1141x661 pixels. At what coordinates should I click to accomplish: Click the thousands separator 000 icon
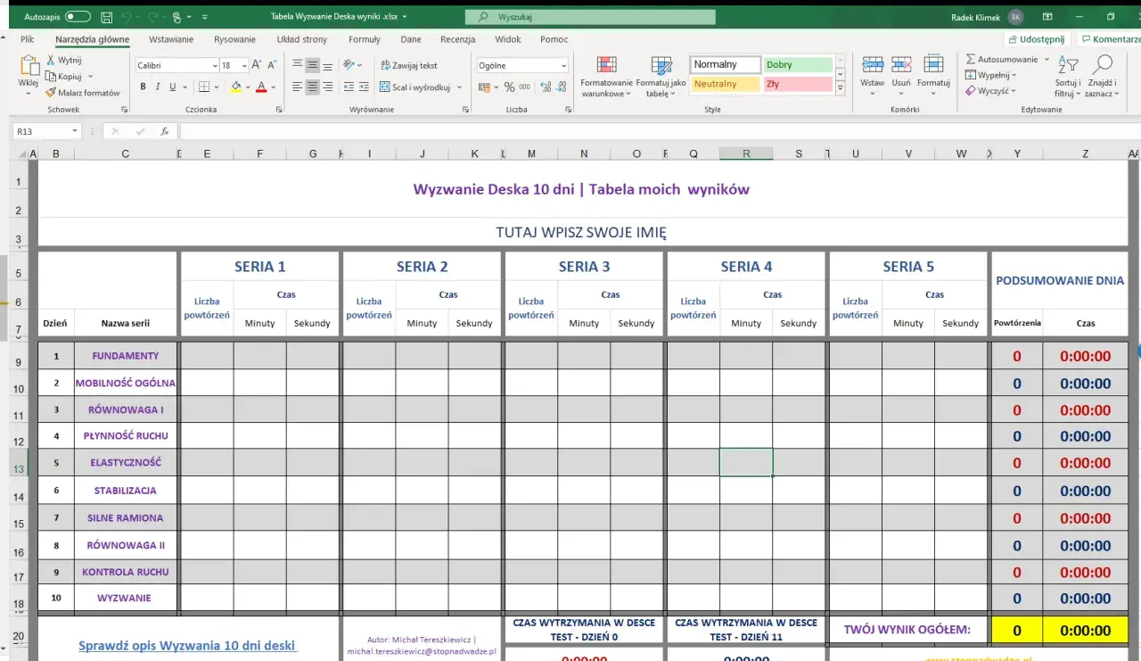point(524,87)
